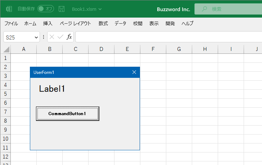Viewport: 262px width, 165px height.
Task: Close the UserForm1 dialog
Action: (134, 72)
